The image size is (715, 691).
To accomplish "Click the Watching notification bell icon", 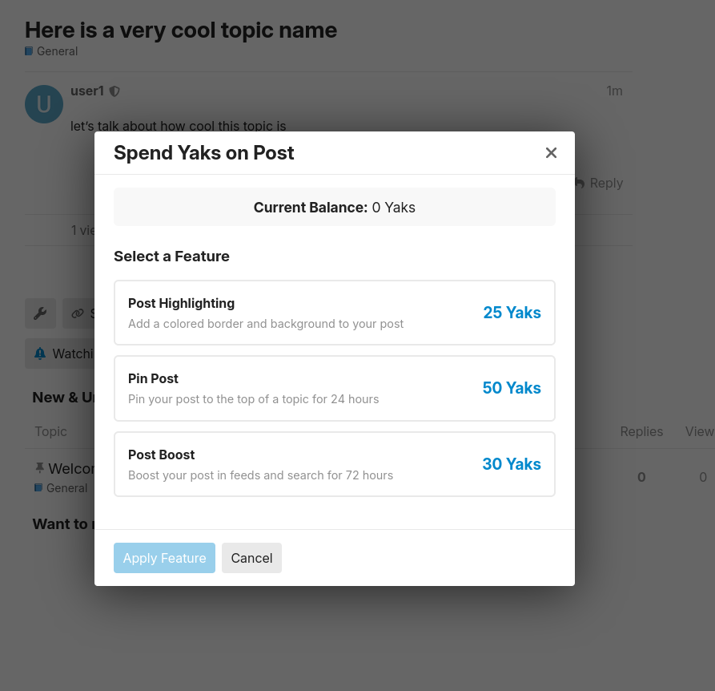I will (40, 354).
